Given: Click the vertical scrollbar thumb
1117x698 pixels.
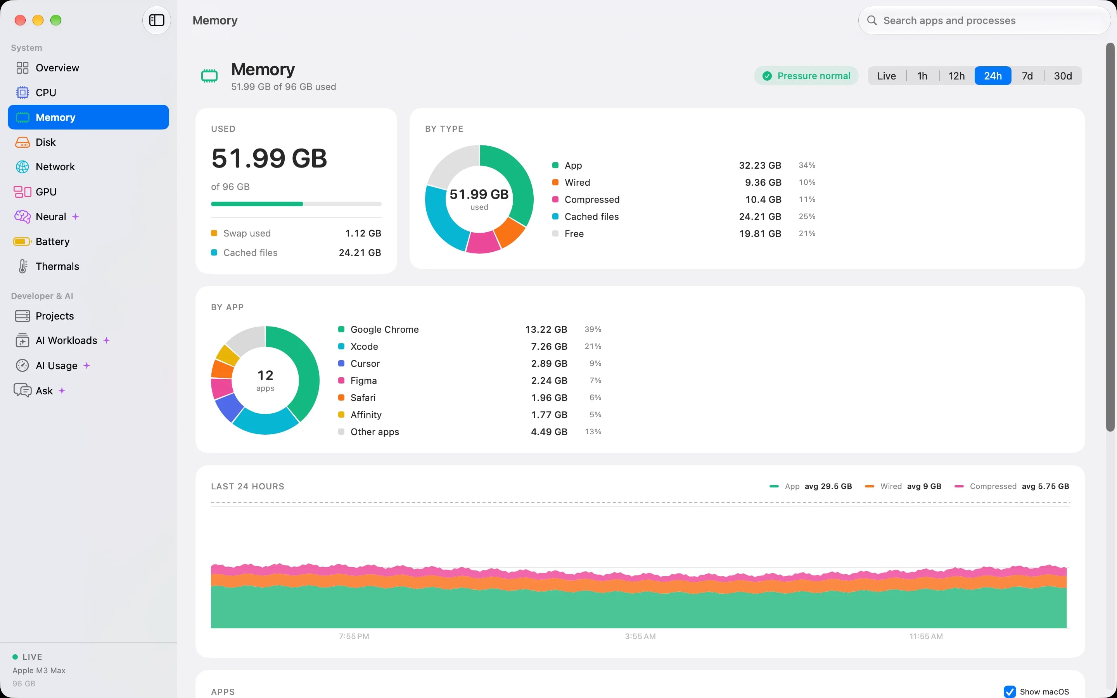Looking at the screenshot, I should pyautogui.click(x=1110, y=237).
